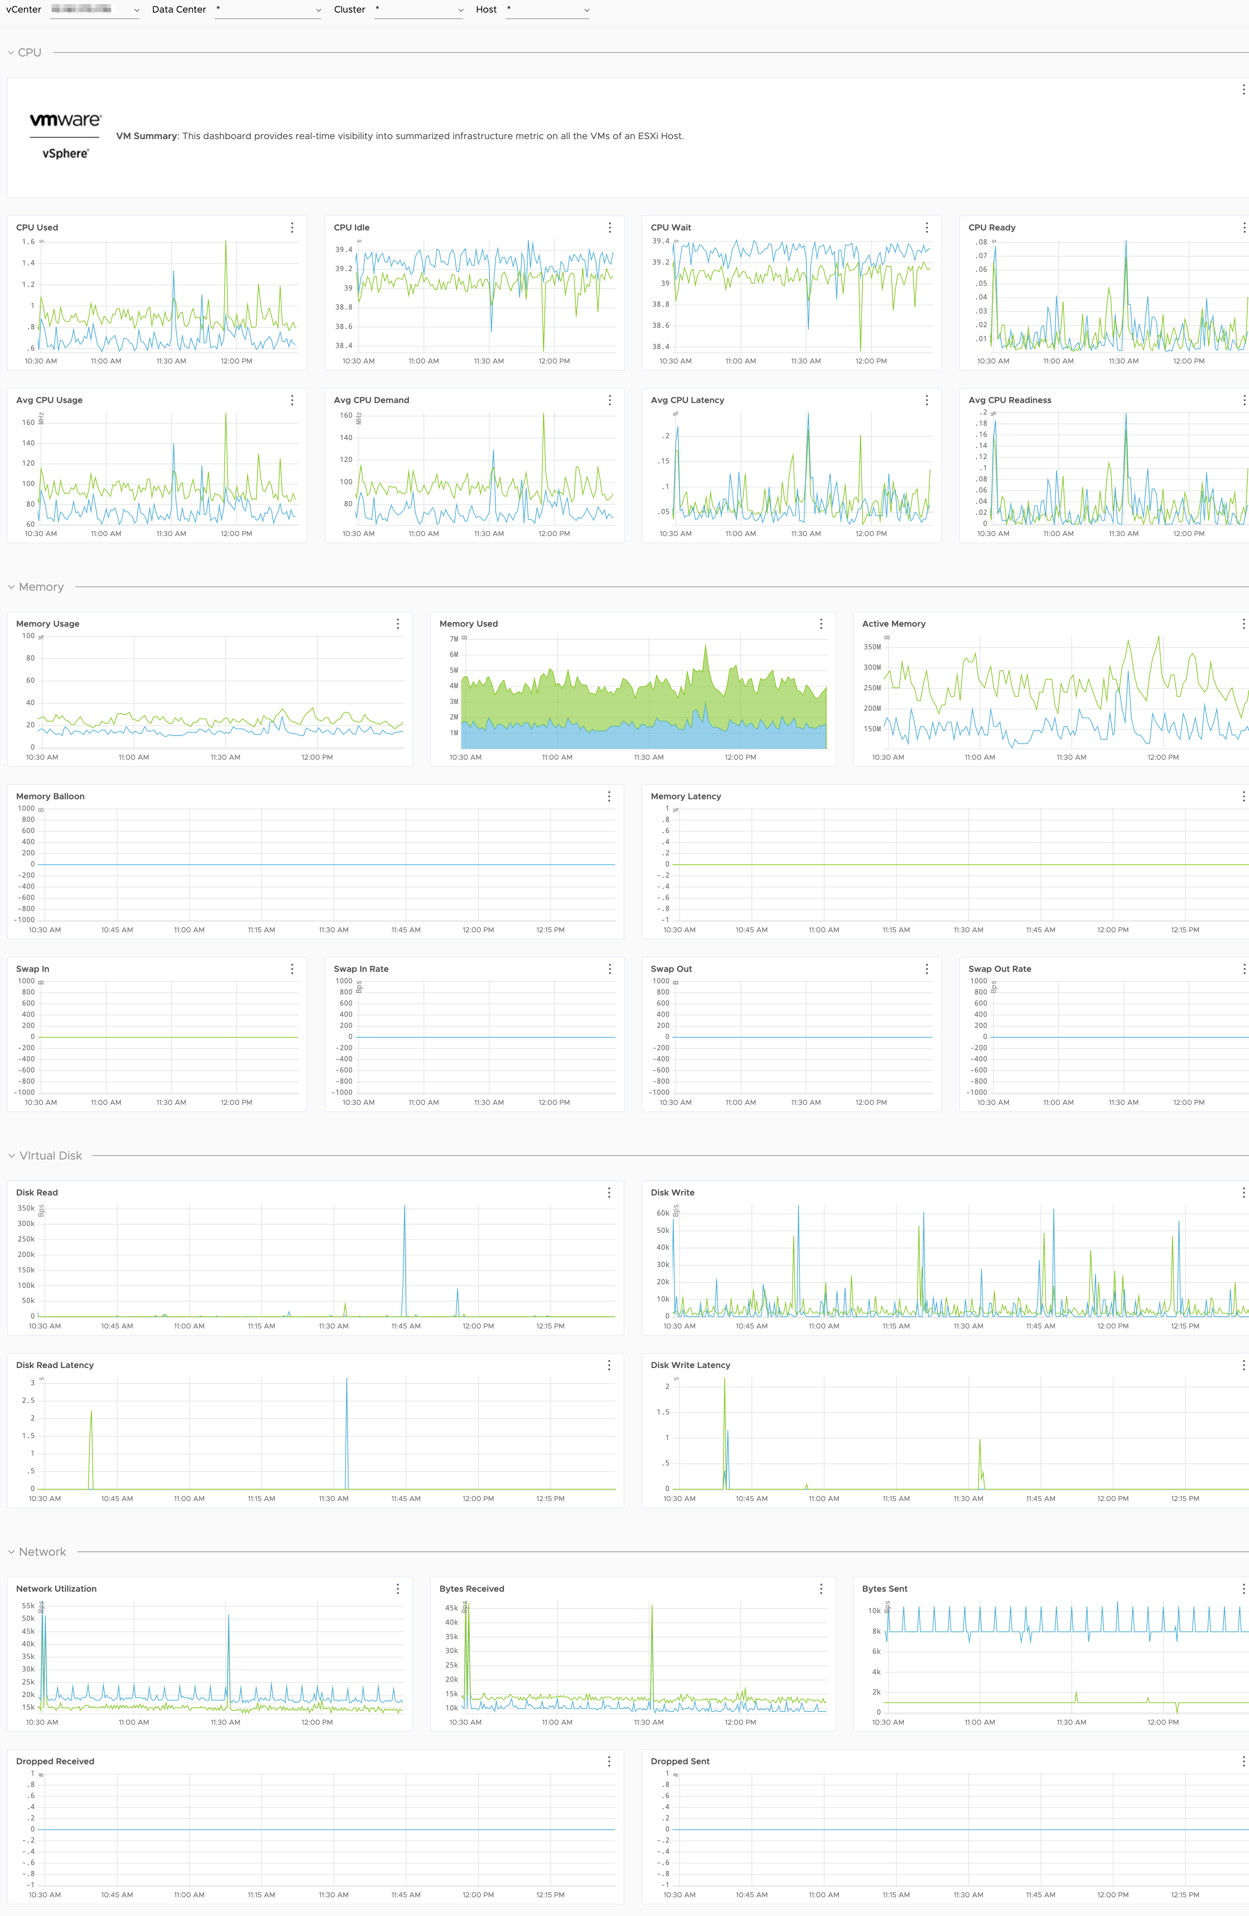1249x1916 pixels.
Task: Click the Disk Read chart spike
Action: 405,1260
